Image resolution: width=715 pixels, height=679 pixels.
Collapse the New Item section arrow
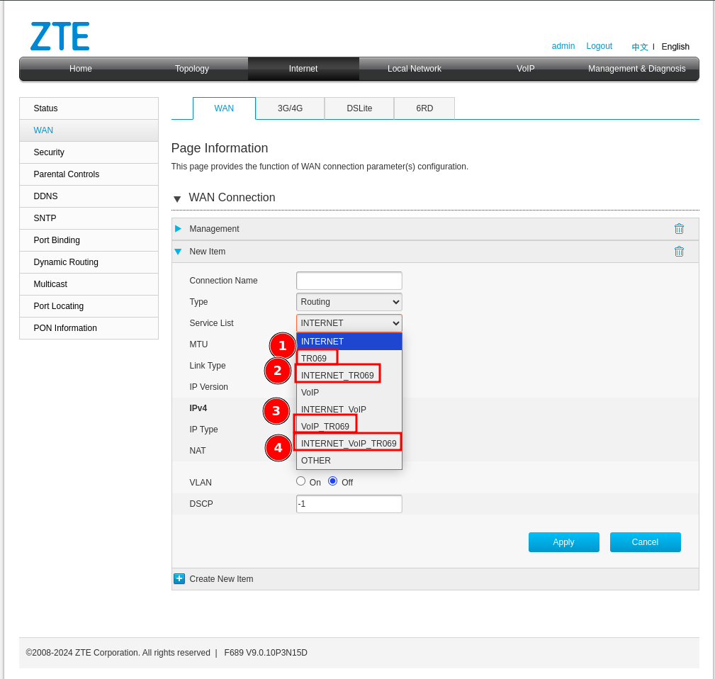(179, 252)
